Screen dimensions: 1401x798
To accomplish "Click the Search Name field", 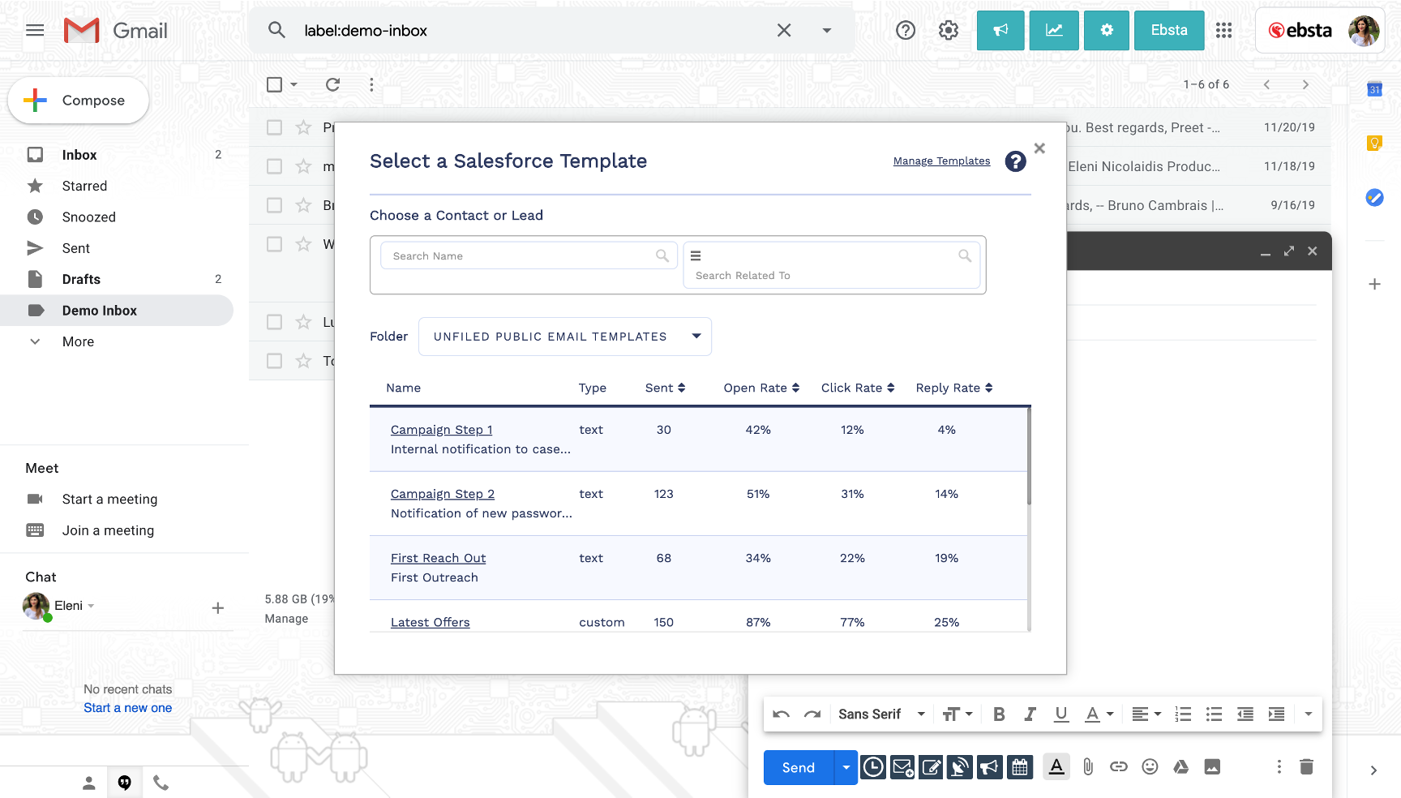I will pos(529,256).
